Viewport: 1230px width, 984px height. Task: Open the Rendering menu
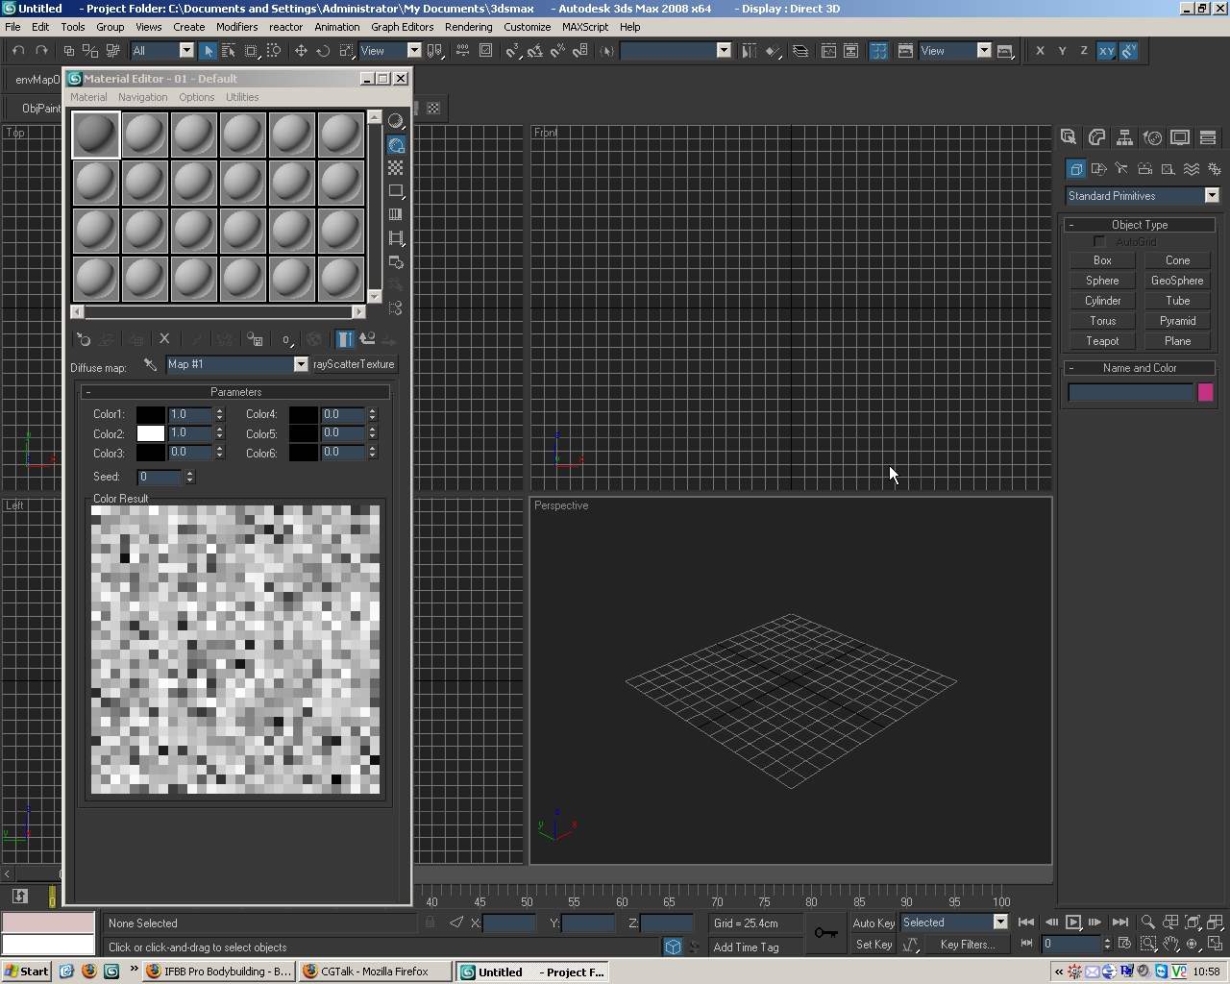click(x=469, y=27)
